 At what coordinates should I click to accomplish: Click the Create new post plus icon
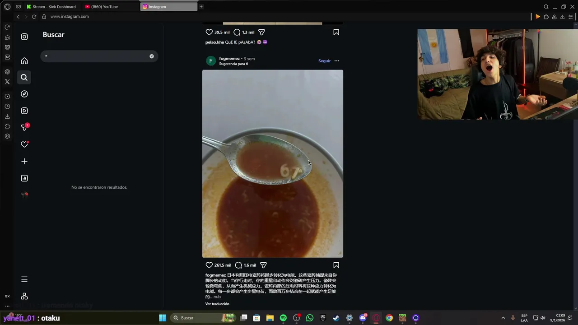[24, 161]
